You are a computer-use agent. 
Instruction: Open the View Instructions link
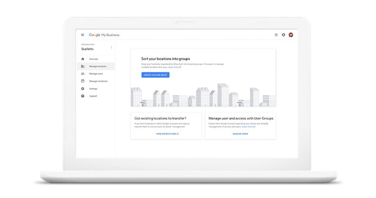coord(167,134)
